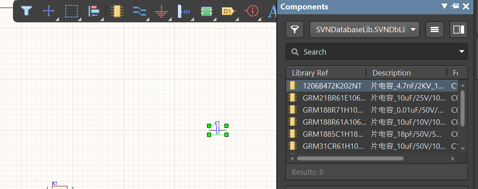The image size is (478, 189).
Task: Select the place text string tool
Action: 272,11
